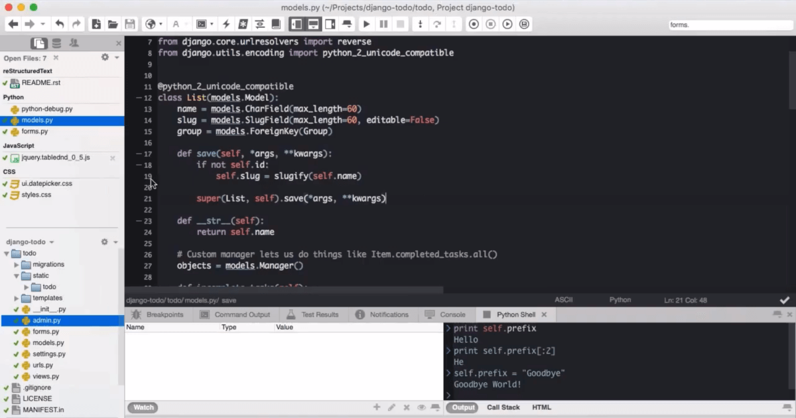This screenshot has width=796, height=418.
Task: Stop macro recording icon
Action: tap(491, 24)
